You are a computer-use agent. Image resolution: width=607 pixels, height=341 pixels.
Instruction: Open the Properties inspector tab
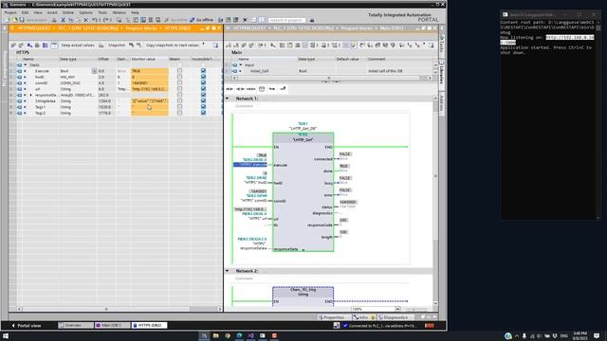coord(333,317)
